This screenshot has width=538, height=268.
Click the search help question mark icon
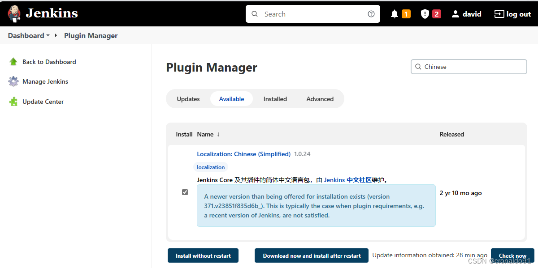pyautogui.click(x=371, y=14)
